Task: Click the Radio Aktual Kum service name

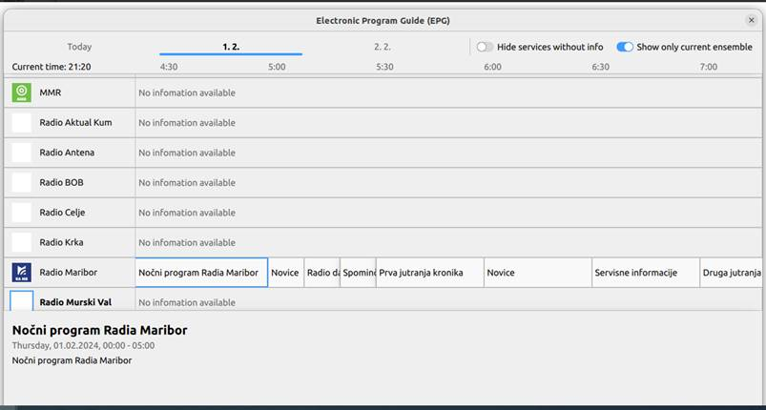Action: tap(75, 122)
